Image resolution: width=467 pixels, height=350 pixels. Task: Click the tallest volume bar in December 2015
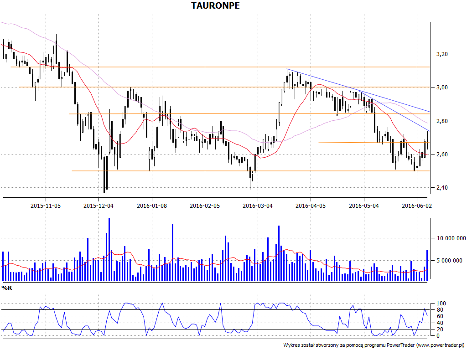click(109, 249)
